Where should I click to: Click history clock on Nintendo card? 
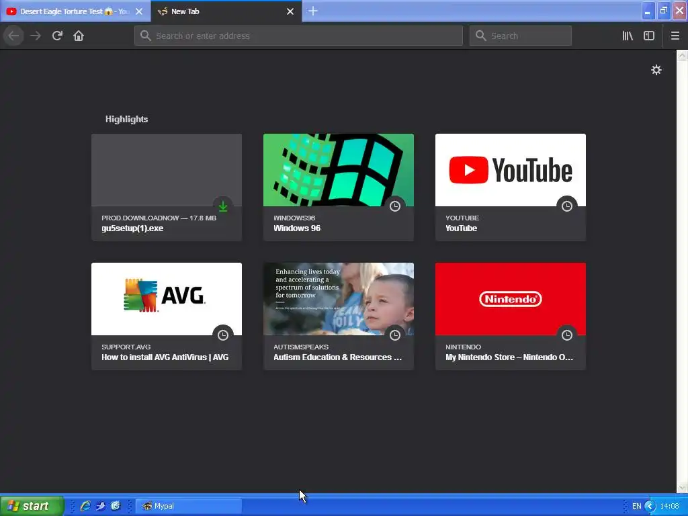click(567, 335)
